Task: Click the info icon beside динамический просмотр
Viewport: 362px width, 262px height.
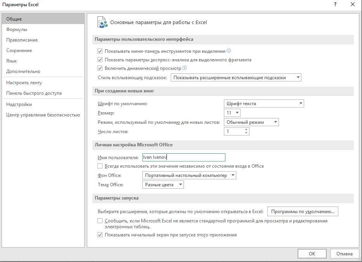Action: 184,68
